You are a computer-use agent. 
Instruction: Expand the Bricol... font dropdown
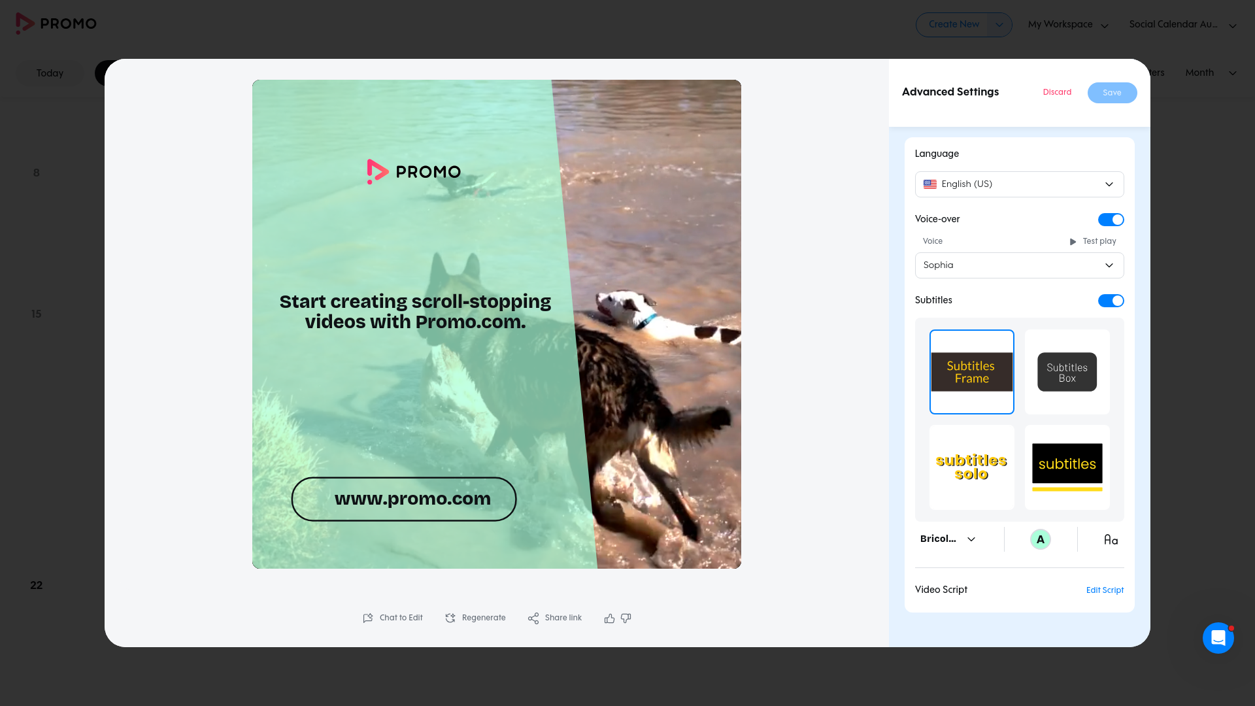coord(948,539)
